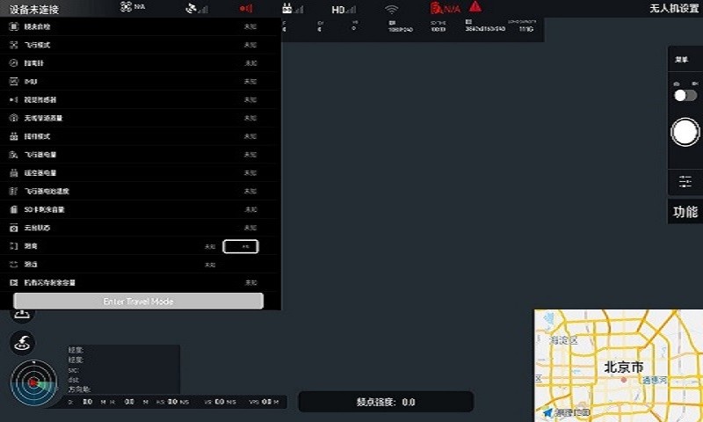Open the 菜单 menu in right panel

(x=682, y=60)
